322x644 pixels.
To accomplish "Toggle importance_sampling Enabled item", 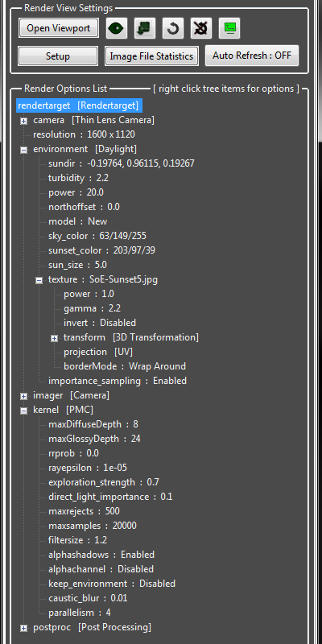I will 118,381.
